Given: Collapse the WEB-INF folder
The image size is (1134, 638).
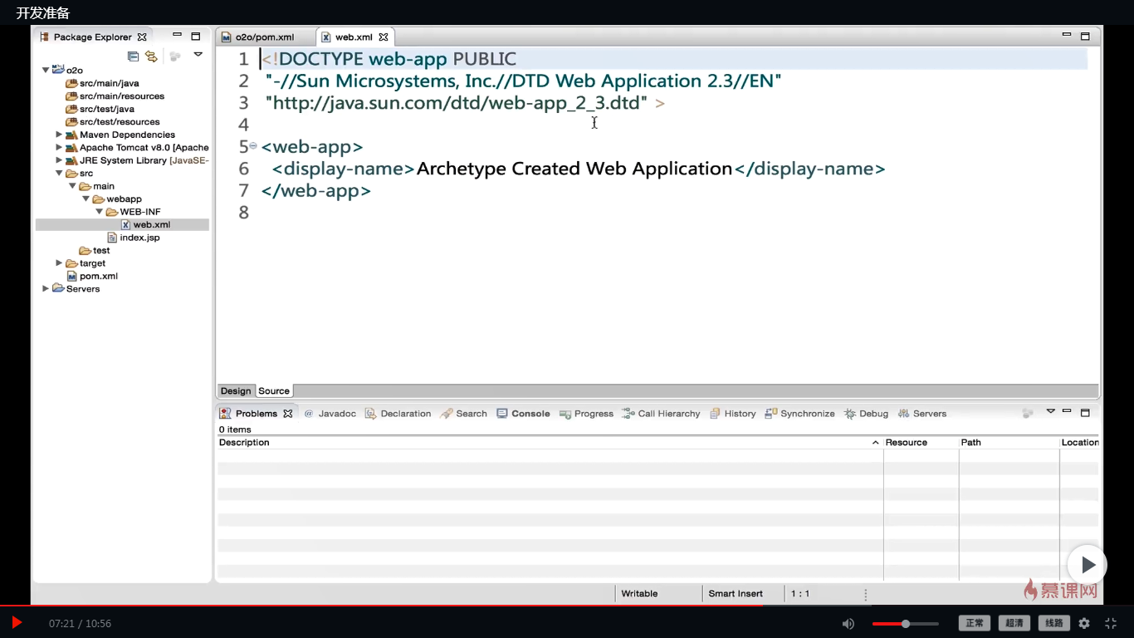Looking at the screenshot, I should click(99, 212).
